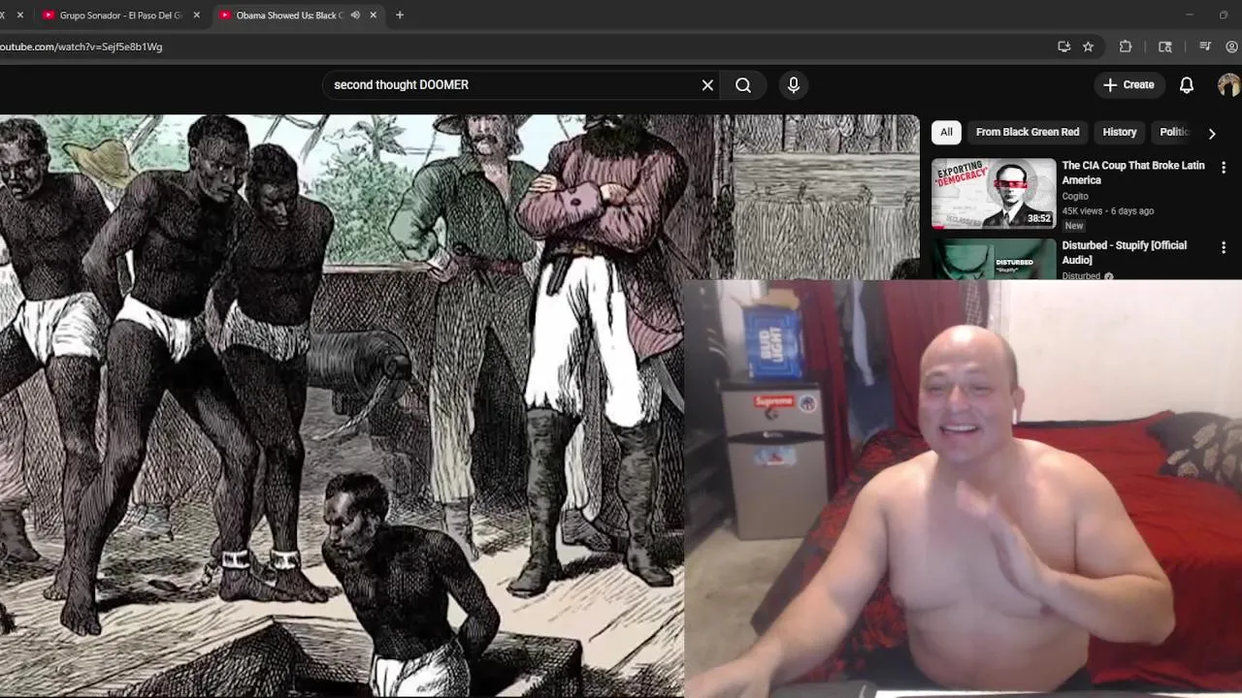Open browser extensions puzzle icon
Screen dimensions: 1242x698
[1126, 47]
